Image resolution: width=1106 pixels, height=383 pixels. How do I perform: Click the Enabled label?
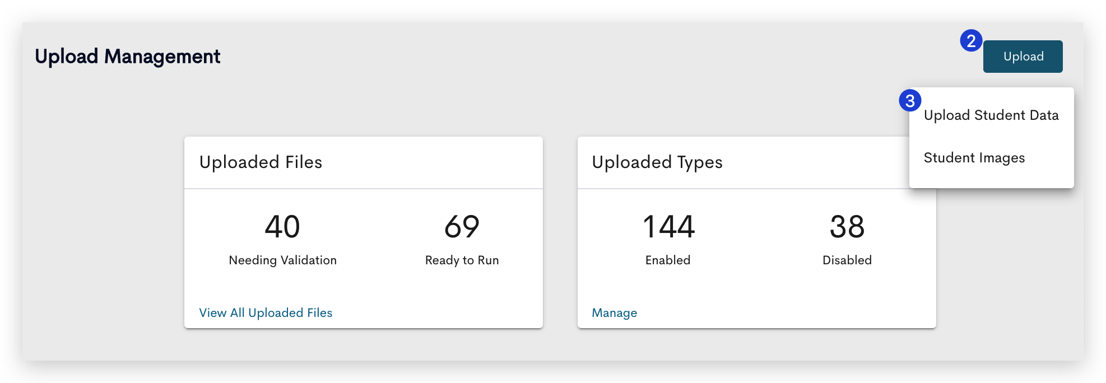pyautogui.click(x=668, y=260)
